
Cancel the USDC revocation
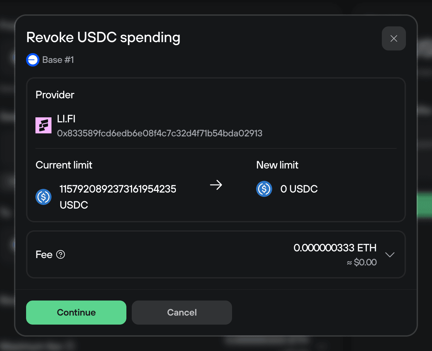pyautogui.click(x=182, y=312)
